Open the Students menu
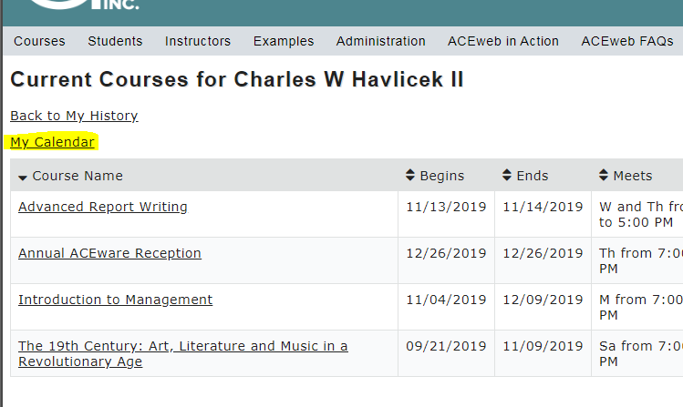This screenshot has height=407, width=683. click(115, 41)
